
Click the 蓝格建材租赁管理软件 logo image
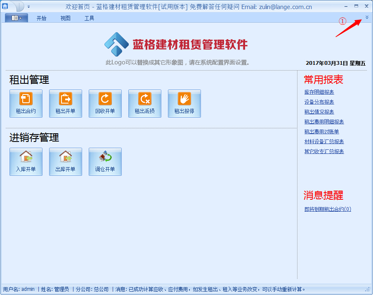coord(176,45)
